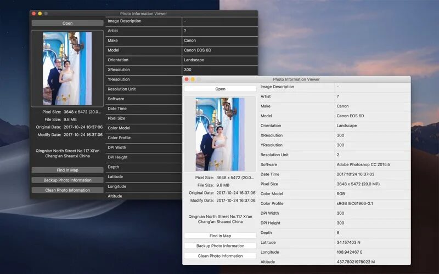Screen dimensions: 439x274
Task: Minimize the dark Photo Information Viewer window
Action: point(40,13)
